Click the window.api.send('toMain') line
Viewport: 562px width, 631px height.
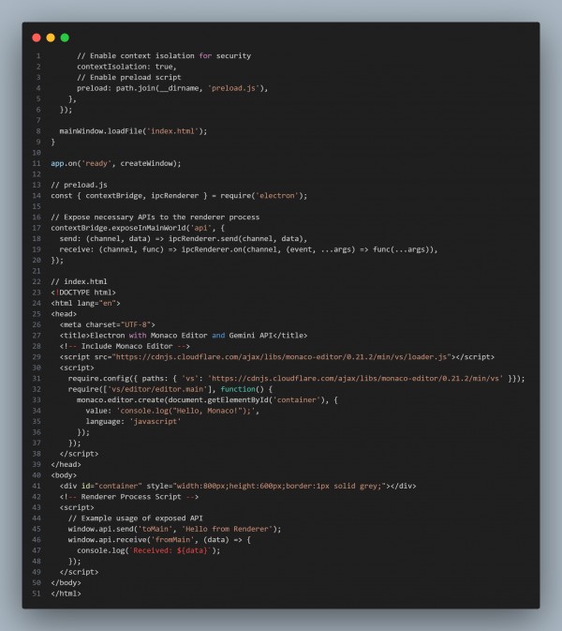pos(175,529)
